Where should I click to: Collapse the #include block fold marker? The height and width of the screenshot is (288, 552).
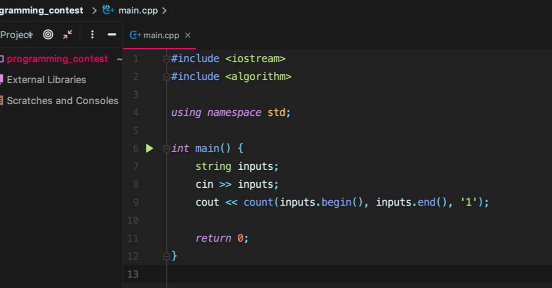[x=167, y=59]
